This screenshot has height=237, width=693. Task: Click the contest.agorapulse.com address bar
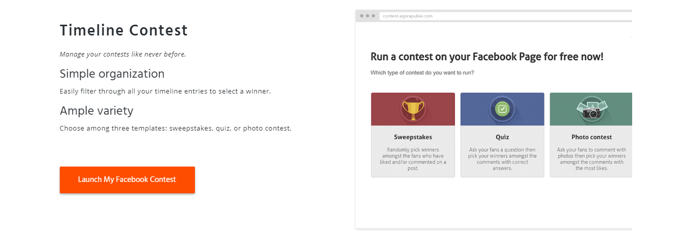505,16
